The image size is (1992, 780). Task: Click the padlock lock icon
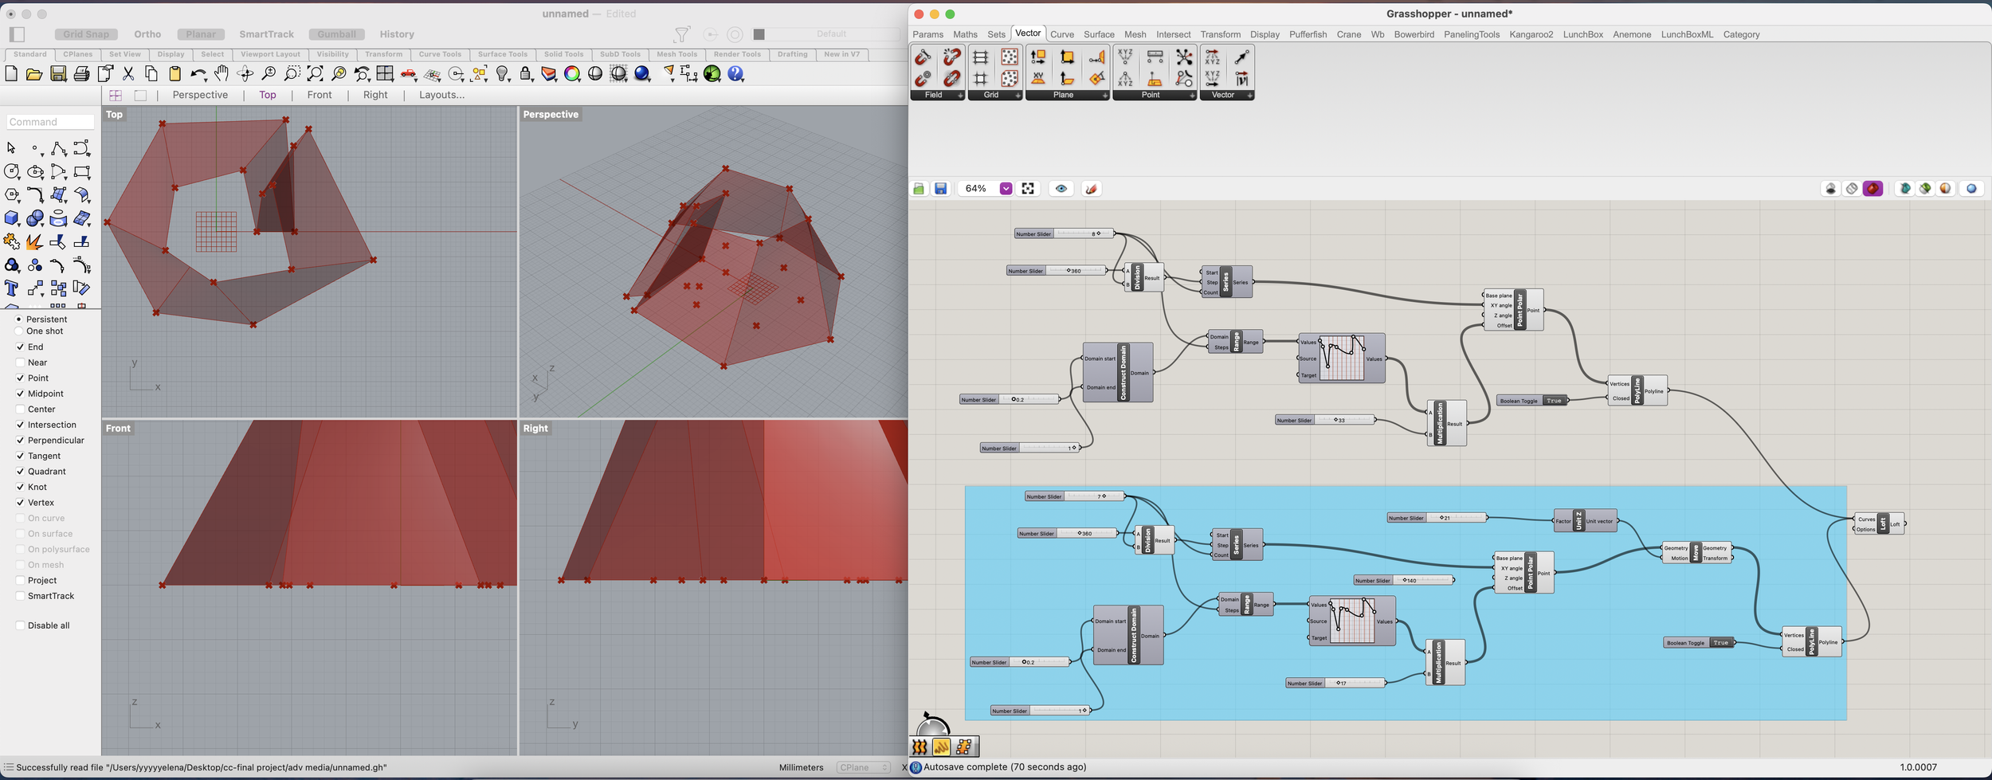click(x=526, y=74)
